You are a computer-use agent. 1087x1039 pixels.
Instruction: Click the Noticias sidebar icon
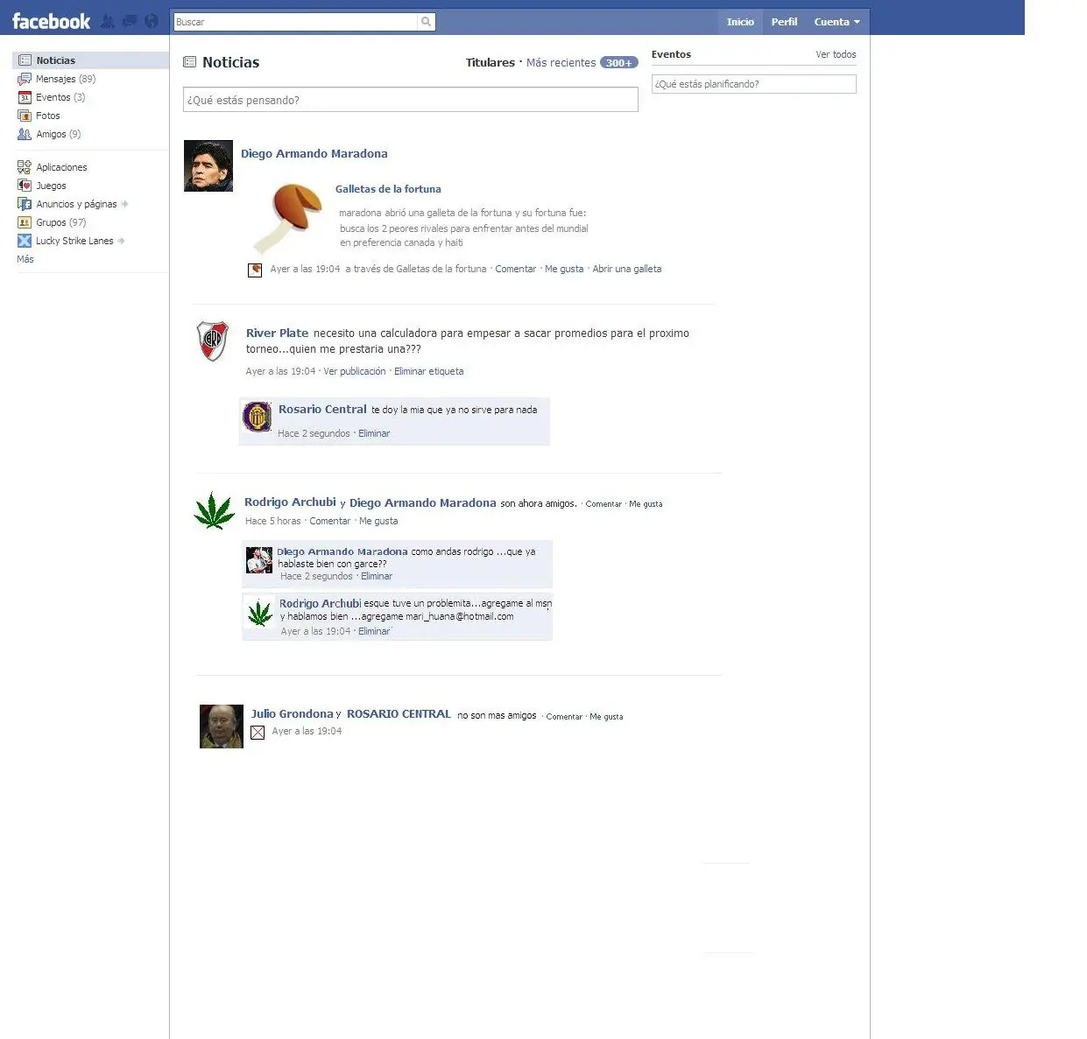pyautogui.click(x=25, y=60)
